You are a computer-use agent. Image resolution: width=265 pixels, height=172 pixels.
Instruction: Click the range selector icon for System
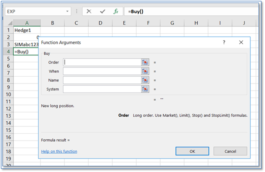pos(145,89)
